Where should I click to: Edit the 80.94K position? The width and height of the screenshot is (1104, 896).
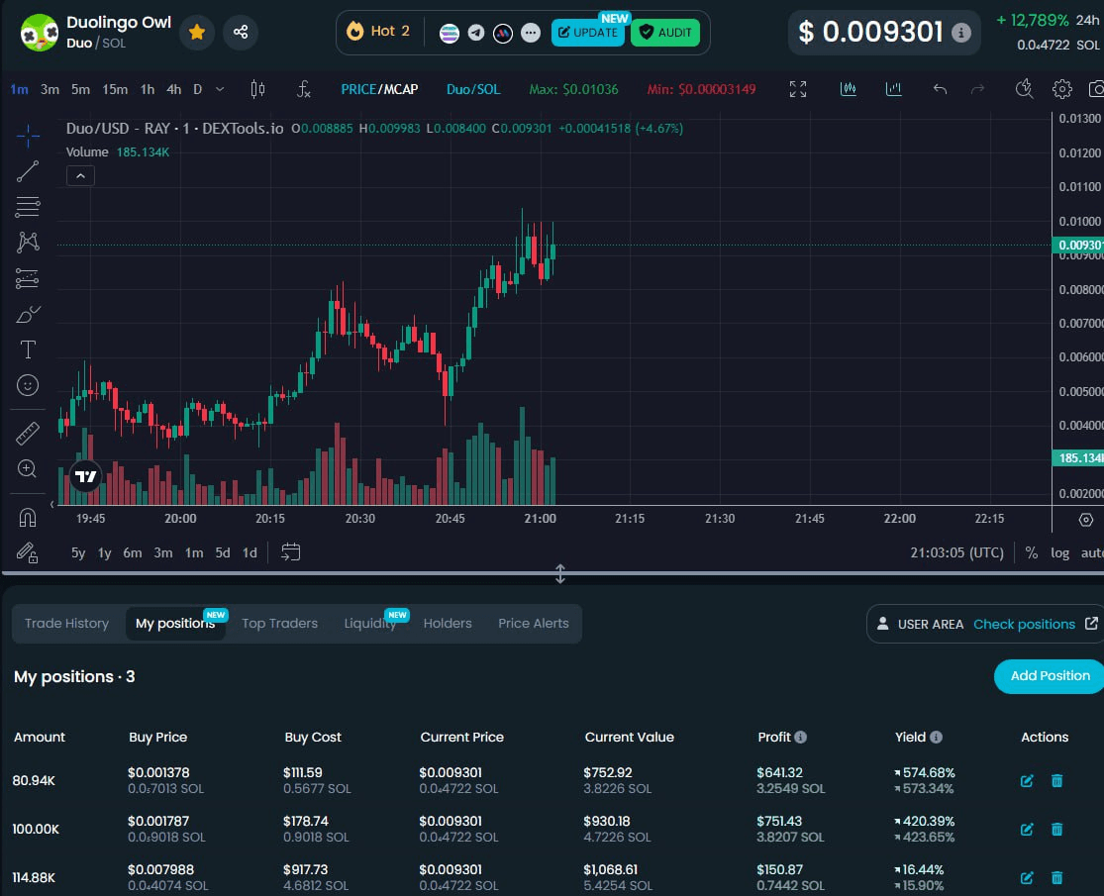(x=1027, y=780)
